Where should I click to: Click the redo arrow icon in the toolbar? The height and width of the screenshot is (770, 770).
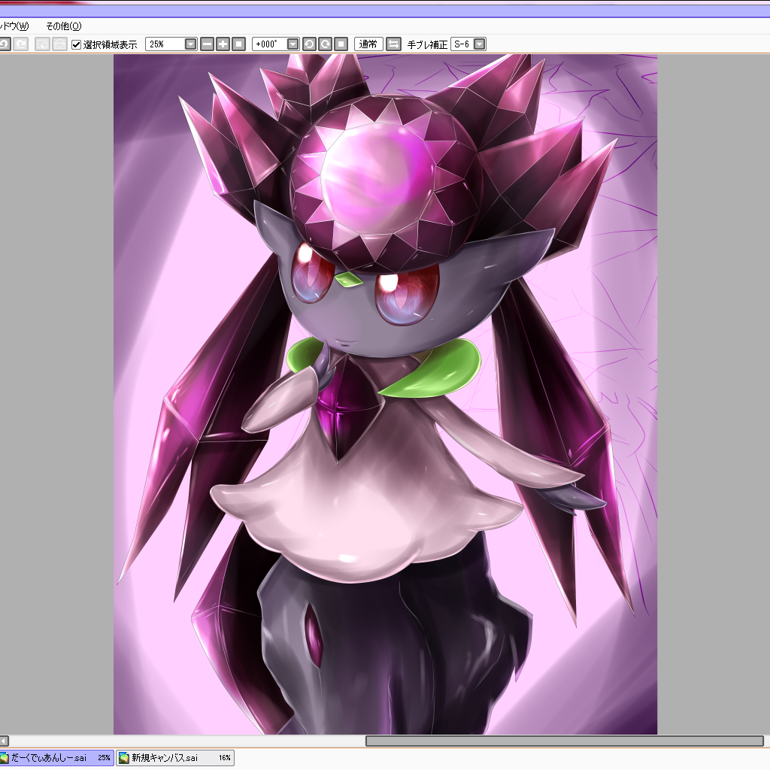click(x=20, y=44)
